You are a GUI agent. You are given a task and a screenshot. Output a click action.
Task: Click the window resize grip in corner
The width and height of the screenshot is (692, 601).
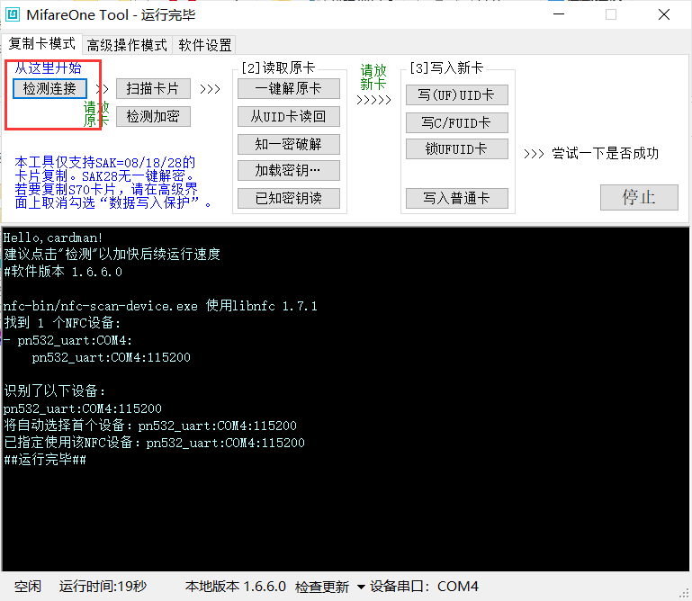[x=685, y=594]
